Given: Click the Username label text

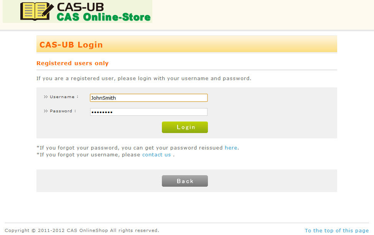Looking at the screenshot, I should [62, 97].
